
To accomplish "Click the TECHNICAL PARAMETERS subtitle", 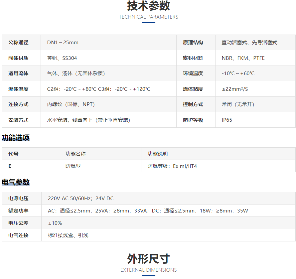I will click(x=148, y=17).
